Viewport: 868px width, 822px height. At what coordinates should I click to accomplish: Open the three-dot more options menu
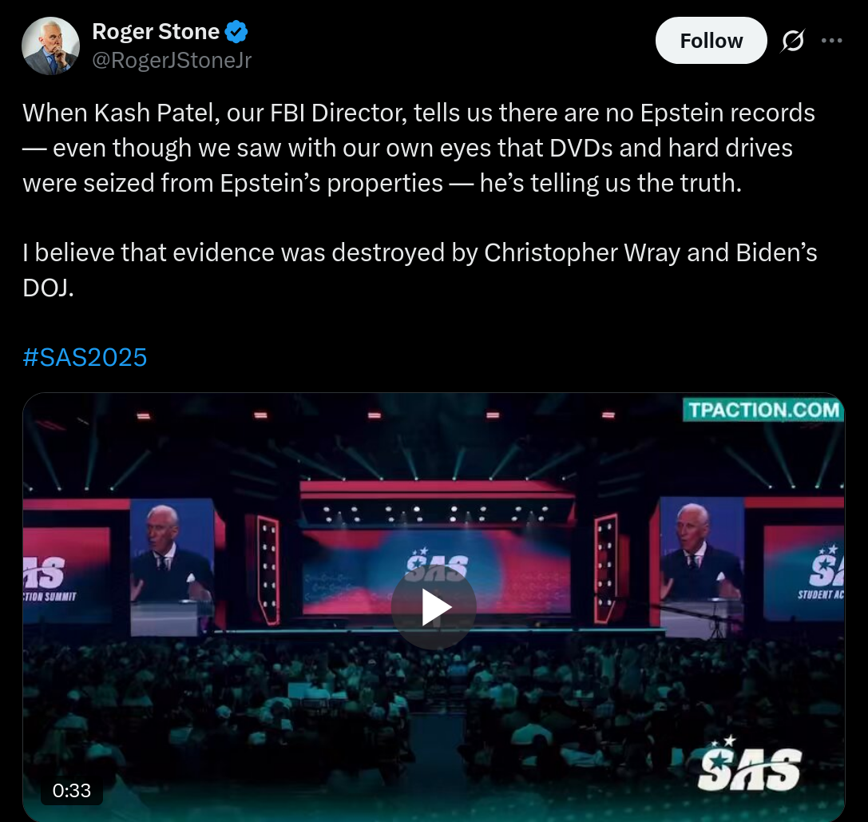pos(831,41)
